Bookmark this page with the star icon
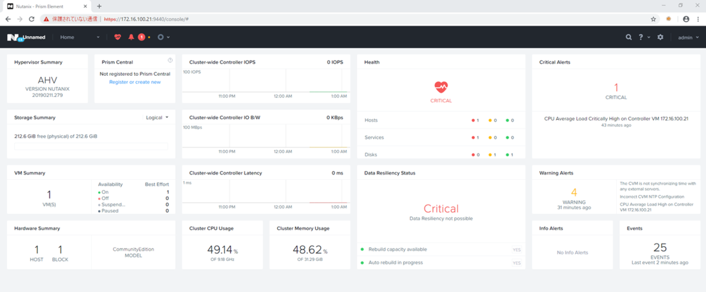The height and width of the screenshot is (292, 706). coord(653,19)
